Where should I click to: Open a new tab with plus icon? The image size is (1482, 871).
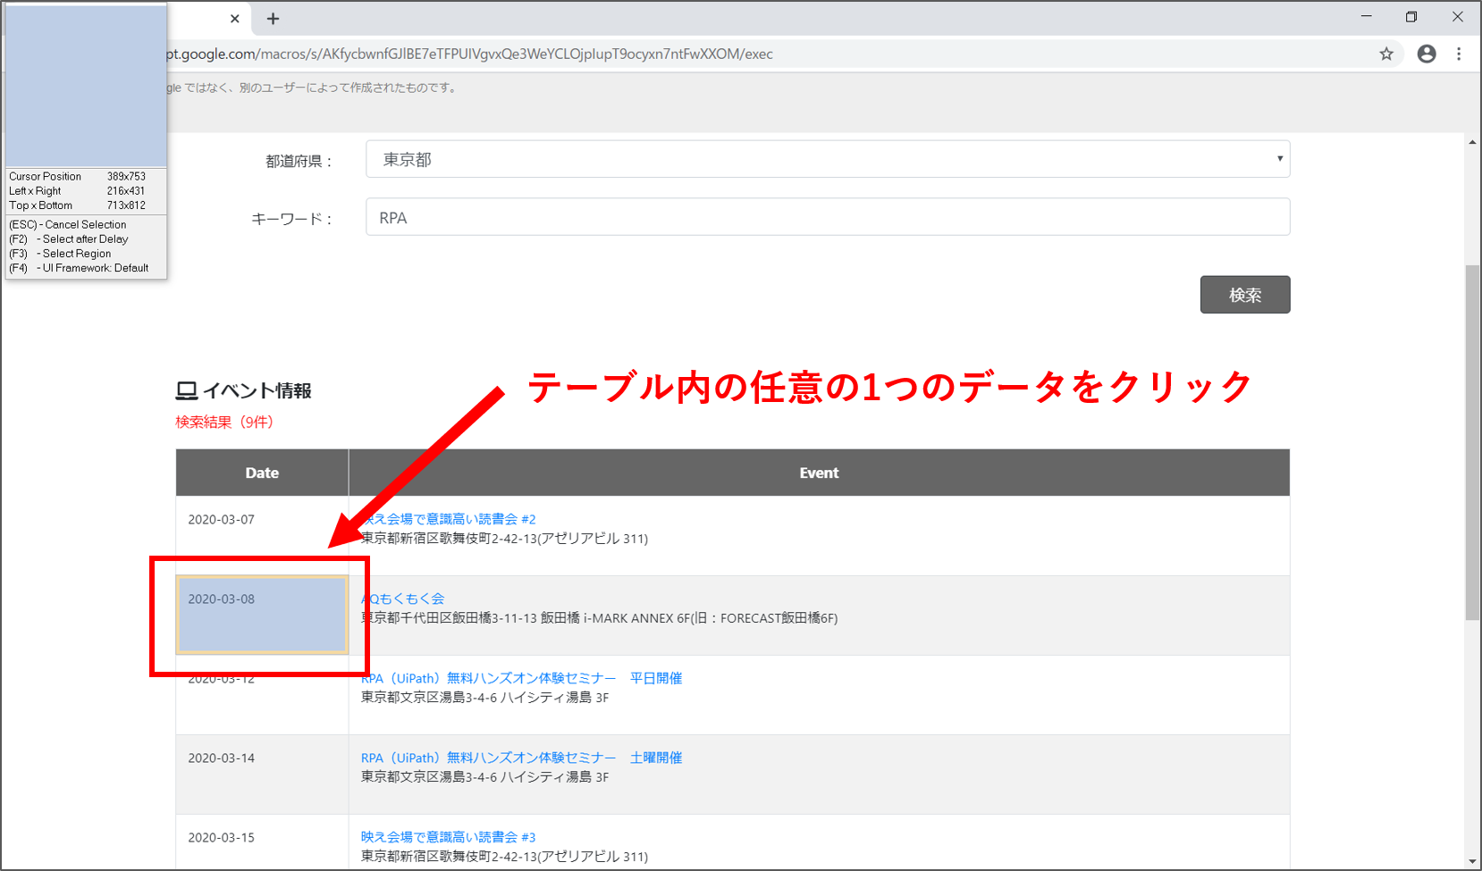(x=274, y=19)
